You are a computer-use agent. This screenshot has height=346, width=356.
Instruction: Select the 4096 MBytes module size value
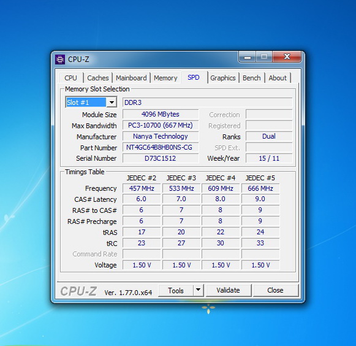pyautogui.click(x=161, y=114)
